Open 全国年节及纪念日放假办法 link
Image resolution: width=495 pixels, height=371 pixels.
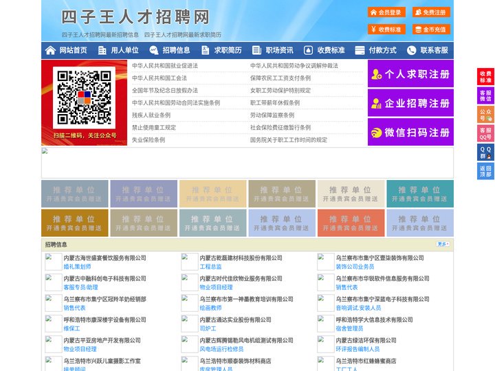point(165,90)
